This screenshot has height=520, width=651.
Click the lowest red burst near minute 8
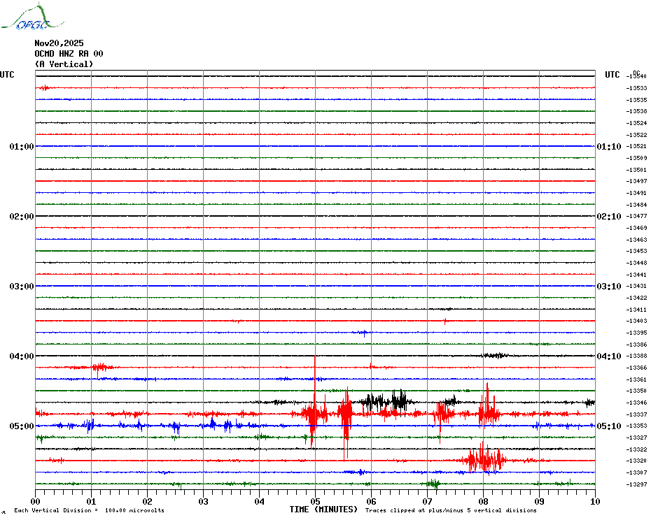[x=483, y=460]
